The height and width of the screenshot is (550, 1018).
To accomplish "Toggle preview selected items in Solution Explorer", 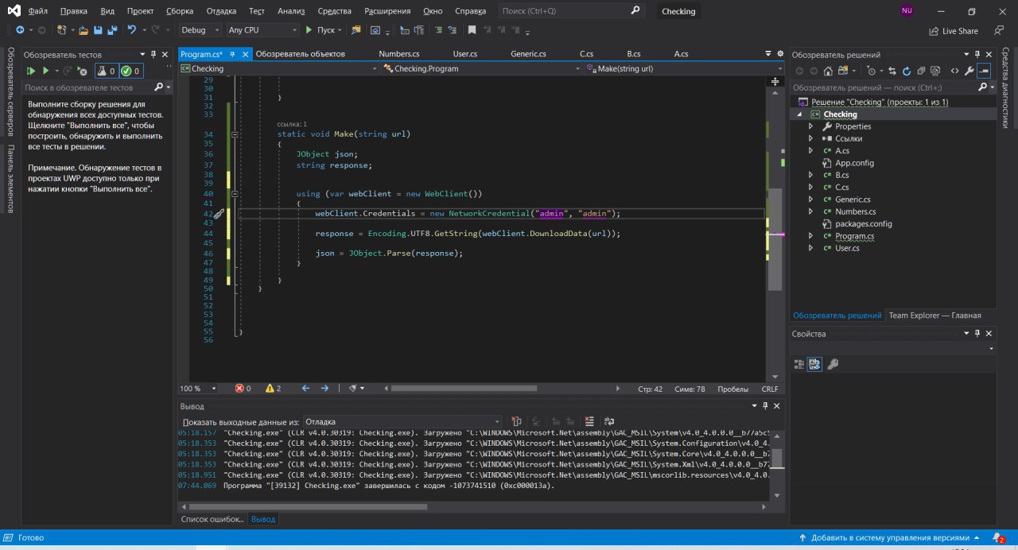I will 984,71.
